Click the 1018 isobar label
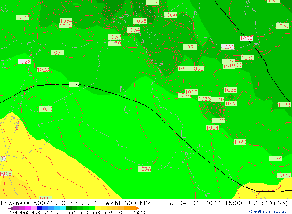The height and width of the screenshot is (214, 292). (x=6, y=174)
